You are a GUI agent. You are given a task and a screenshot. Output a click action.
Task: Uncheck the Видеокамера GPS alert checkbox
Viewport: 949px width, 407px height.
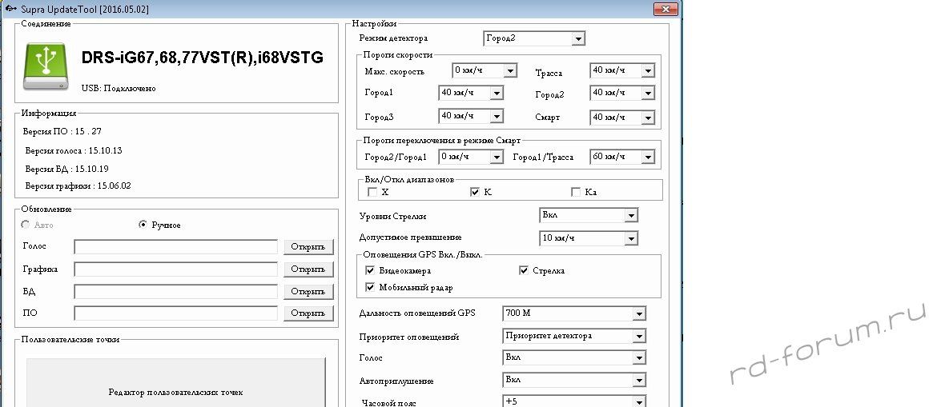(x=371, y=270)
